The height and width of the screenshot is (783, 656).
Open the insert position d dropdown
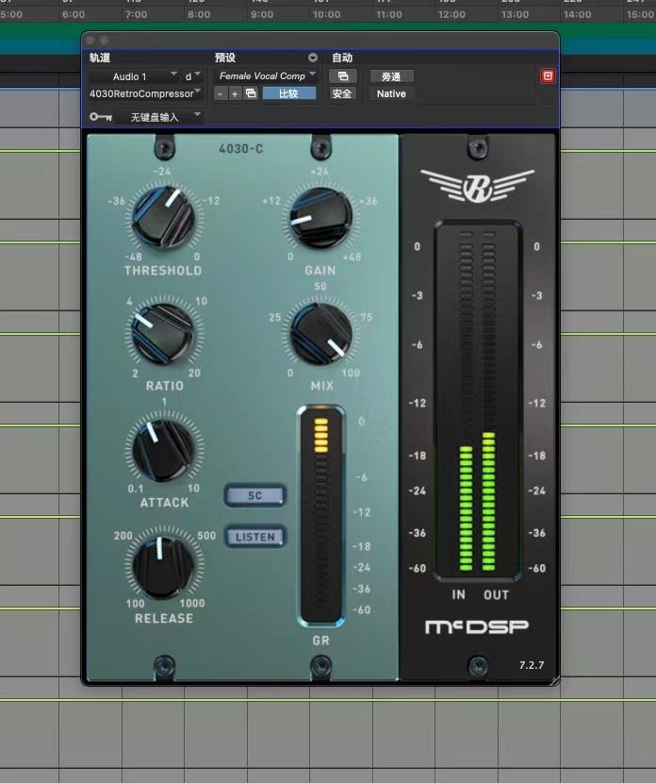pyautogui.click(x=192, y=76)
